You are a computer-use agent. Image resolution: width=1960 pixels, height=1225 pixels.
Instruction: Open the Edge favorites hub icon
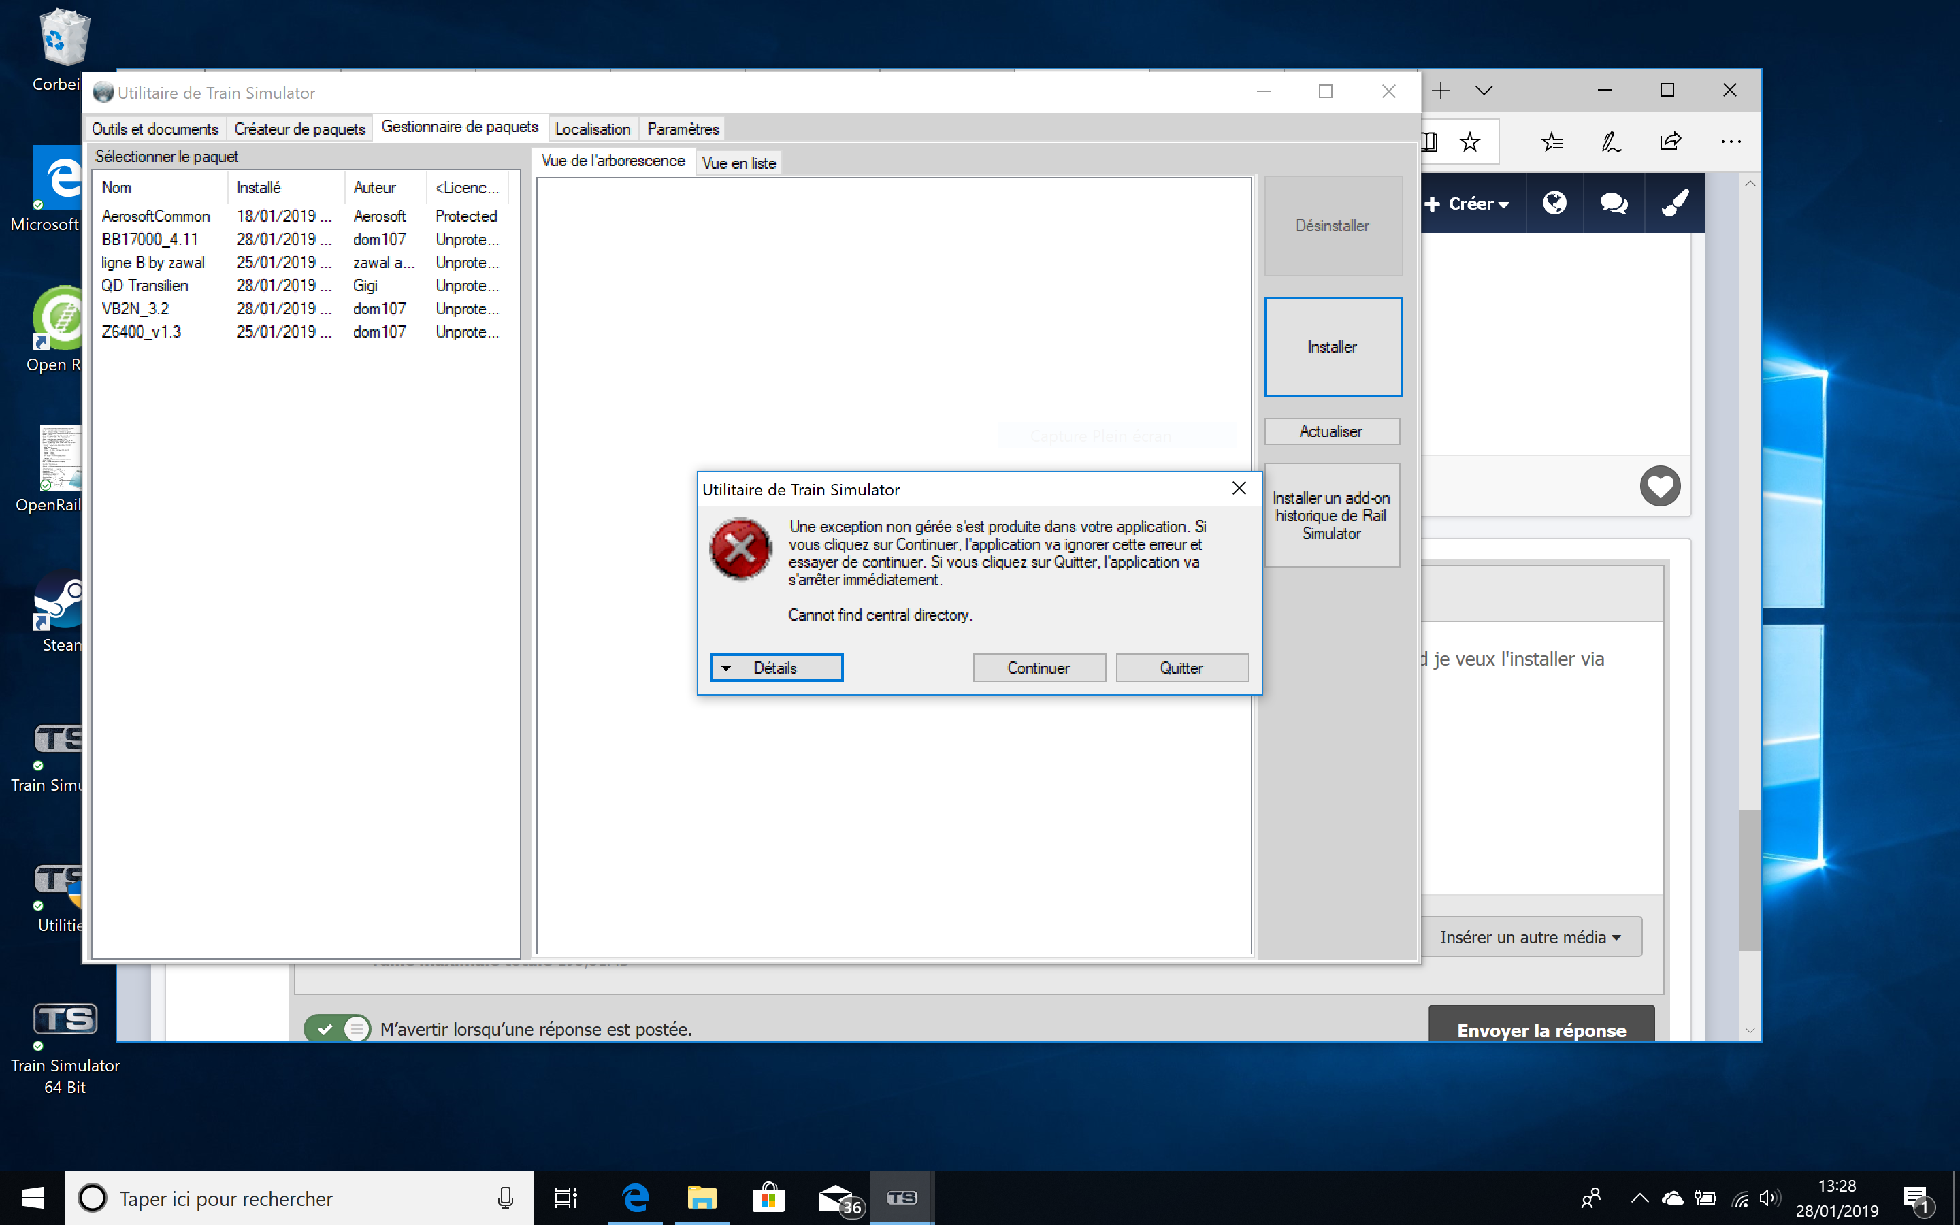point(1552,142)
